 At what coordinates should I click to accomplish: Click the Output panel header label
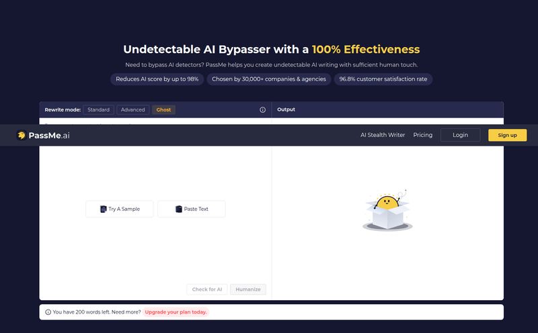286,109
